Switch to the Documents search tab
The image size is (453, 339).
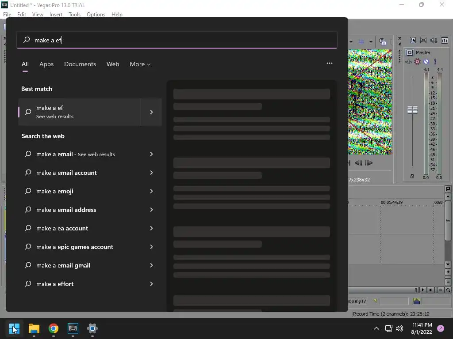80,64
